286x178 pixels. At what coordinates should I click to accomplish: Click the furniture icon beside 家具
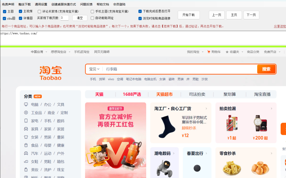coord(26,129)
